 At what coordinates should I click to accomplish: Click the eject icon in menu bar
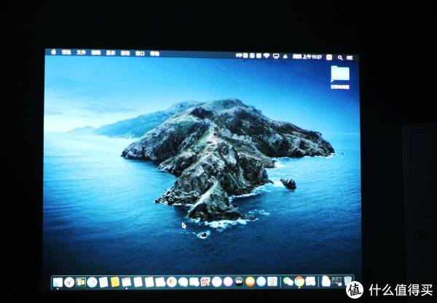285,56
